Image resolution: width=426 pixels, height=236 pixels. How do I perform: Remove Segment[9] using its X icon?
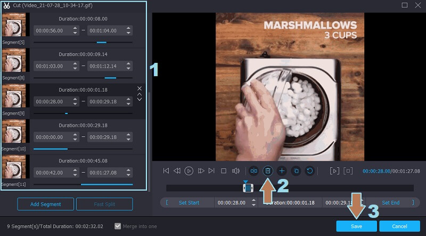pos(140,88)
